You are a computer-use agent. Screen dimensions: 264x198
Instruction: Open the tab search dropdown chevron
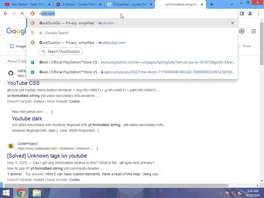[232, 5]
